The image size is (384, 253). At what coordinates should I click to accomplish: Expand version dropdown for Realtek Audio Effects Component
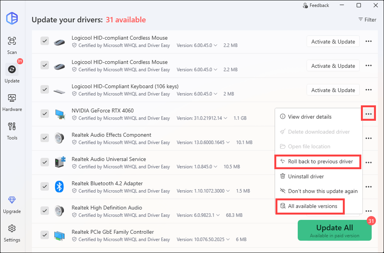228,143
